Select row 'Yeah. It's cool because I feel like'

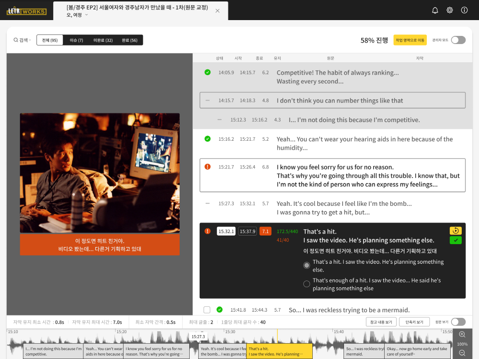(332, 208)
